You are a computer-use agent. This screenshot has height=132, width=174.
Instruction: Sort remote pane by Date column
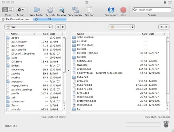157,34
